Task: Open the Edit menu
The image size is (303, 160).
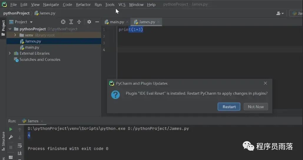Action: [24, 4]
